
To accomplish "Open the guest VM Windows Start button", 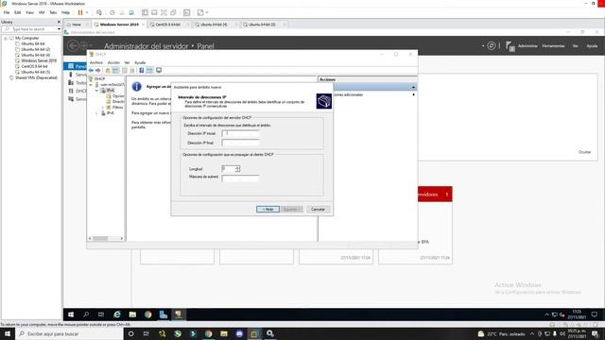I will click(x=71, y=314).
